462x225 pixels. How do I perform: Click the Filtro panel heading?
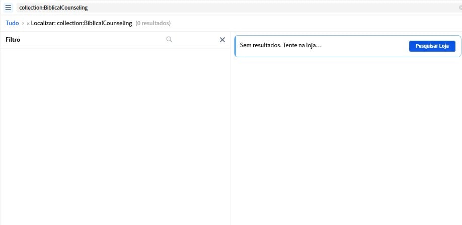coord(13,40)
